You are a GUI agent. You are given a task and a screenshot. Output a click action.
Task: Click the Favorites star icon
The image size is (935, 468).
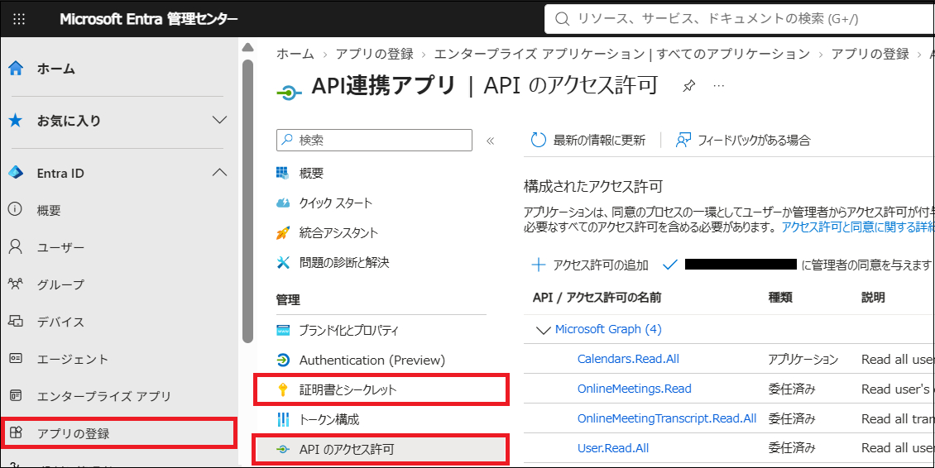click(16, 121)
